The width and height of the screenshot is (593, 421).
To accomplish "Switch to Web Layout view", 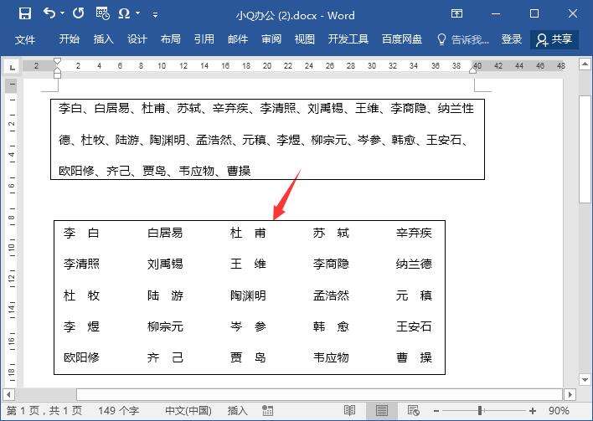I will (x=414, y=410).
